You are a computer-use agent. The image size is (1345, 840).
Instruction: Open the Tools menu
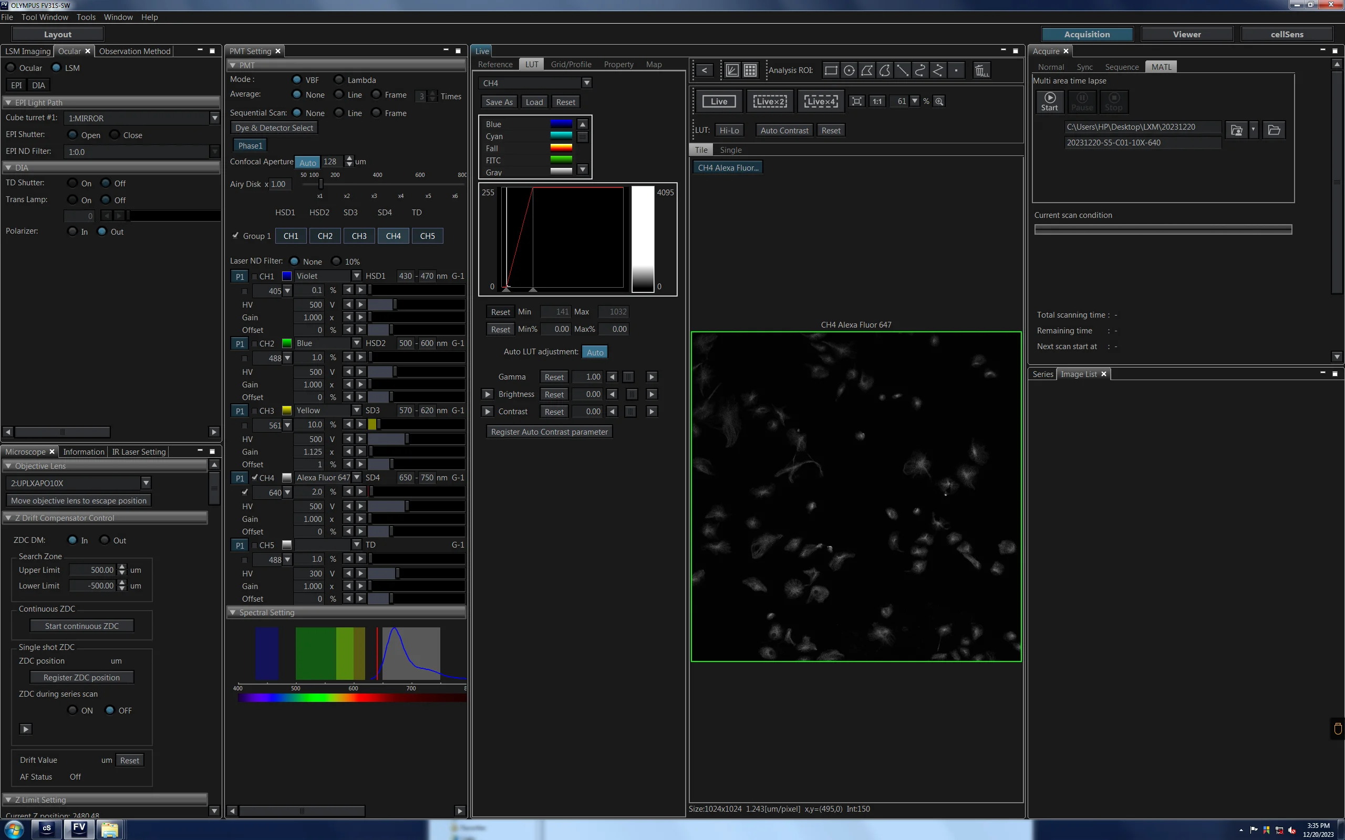pyautogui.click(x=86, y=17)
